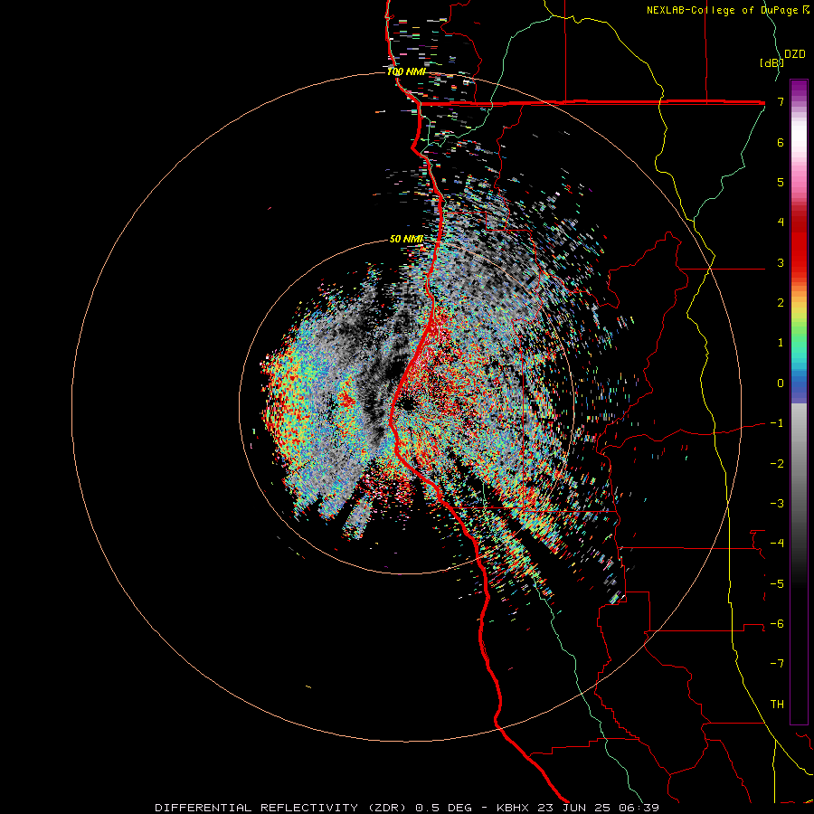Viewport: 814px width, 814px height.
Task: Click the -1 value on color scale
Action: (x=777, y=423)
